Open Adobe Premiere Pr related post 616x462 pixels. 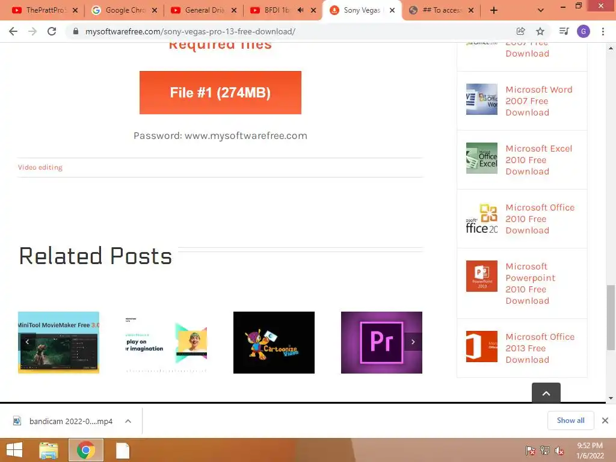point(381,342)
